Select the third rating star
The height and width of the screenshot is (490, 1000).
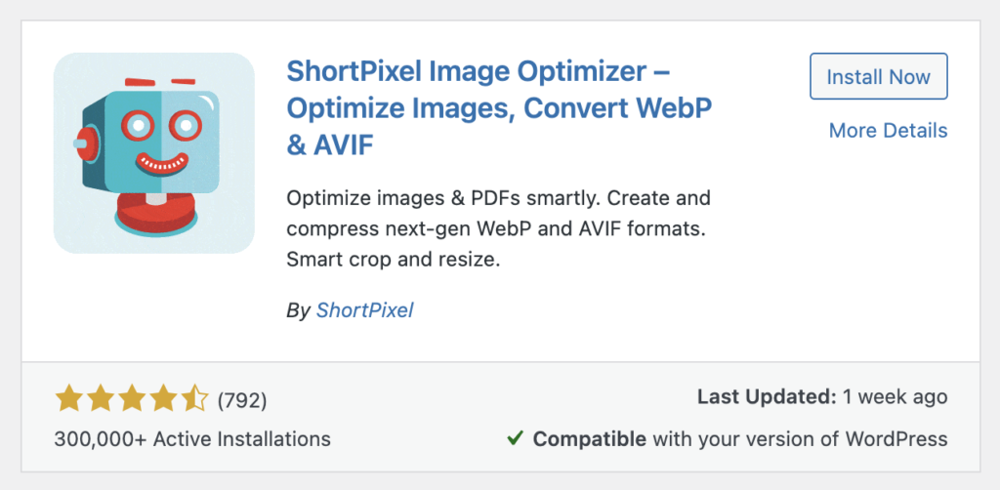[x=132, y=398]
